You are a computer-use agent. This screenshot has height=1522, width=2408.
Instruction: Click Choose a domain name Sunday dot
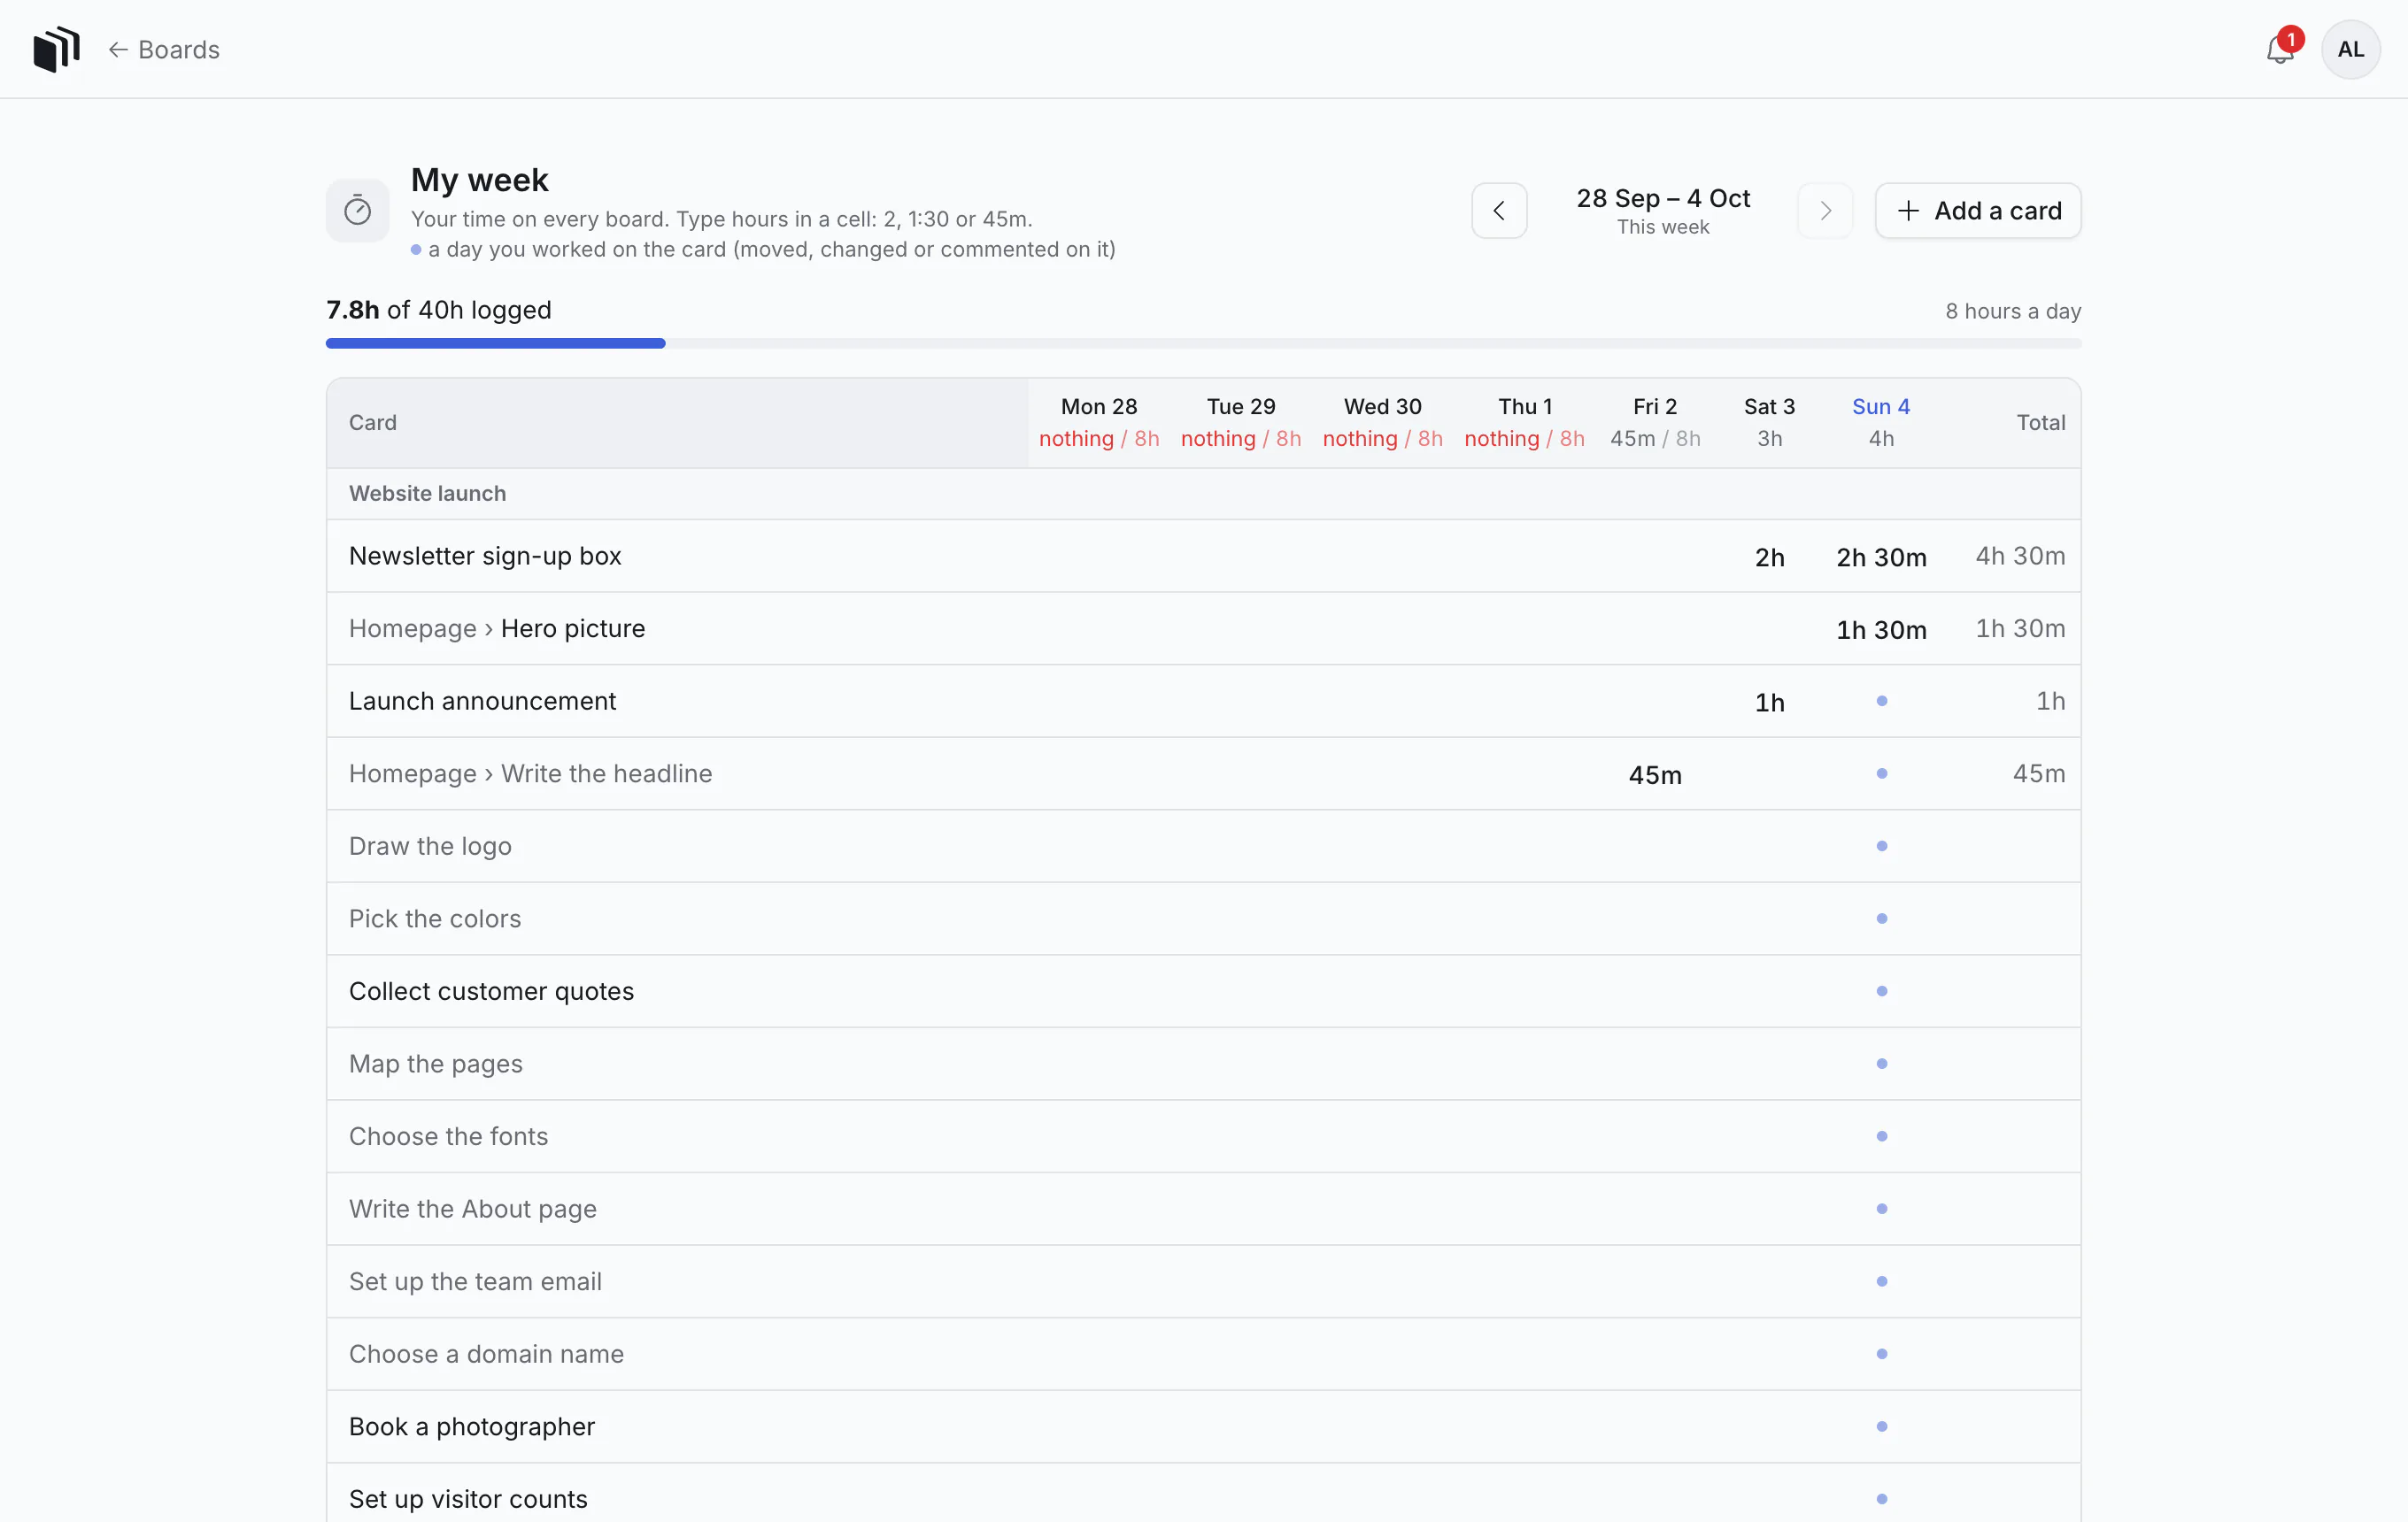coord(1880,1354)
